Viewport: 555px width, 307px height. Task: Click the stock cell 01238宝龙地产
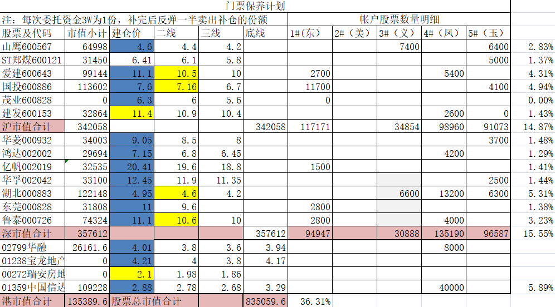[x=32, y=261]
